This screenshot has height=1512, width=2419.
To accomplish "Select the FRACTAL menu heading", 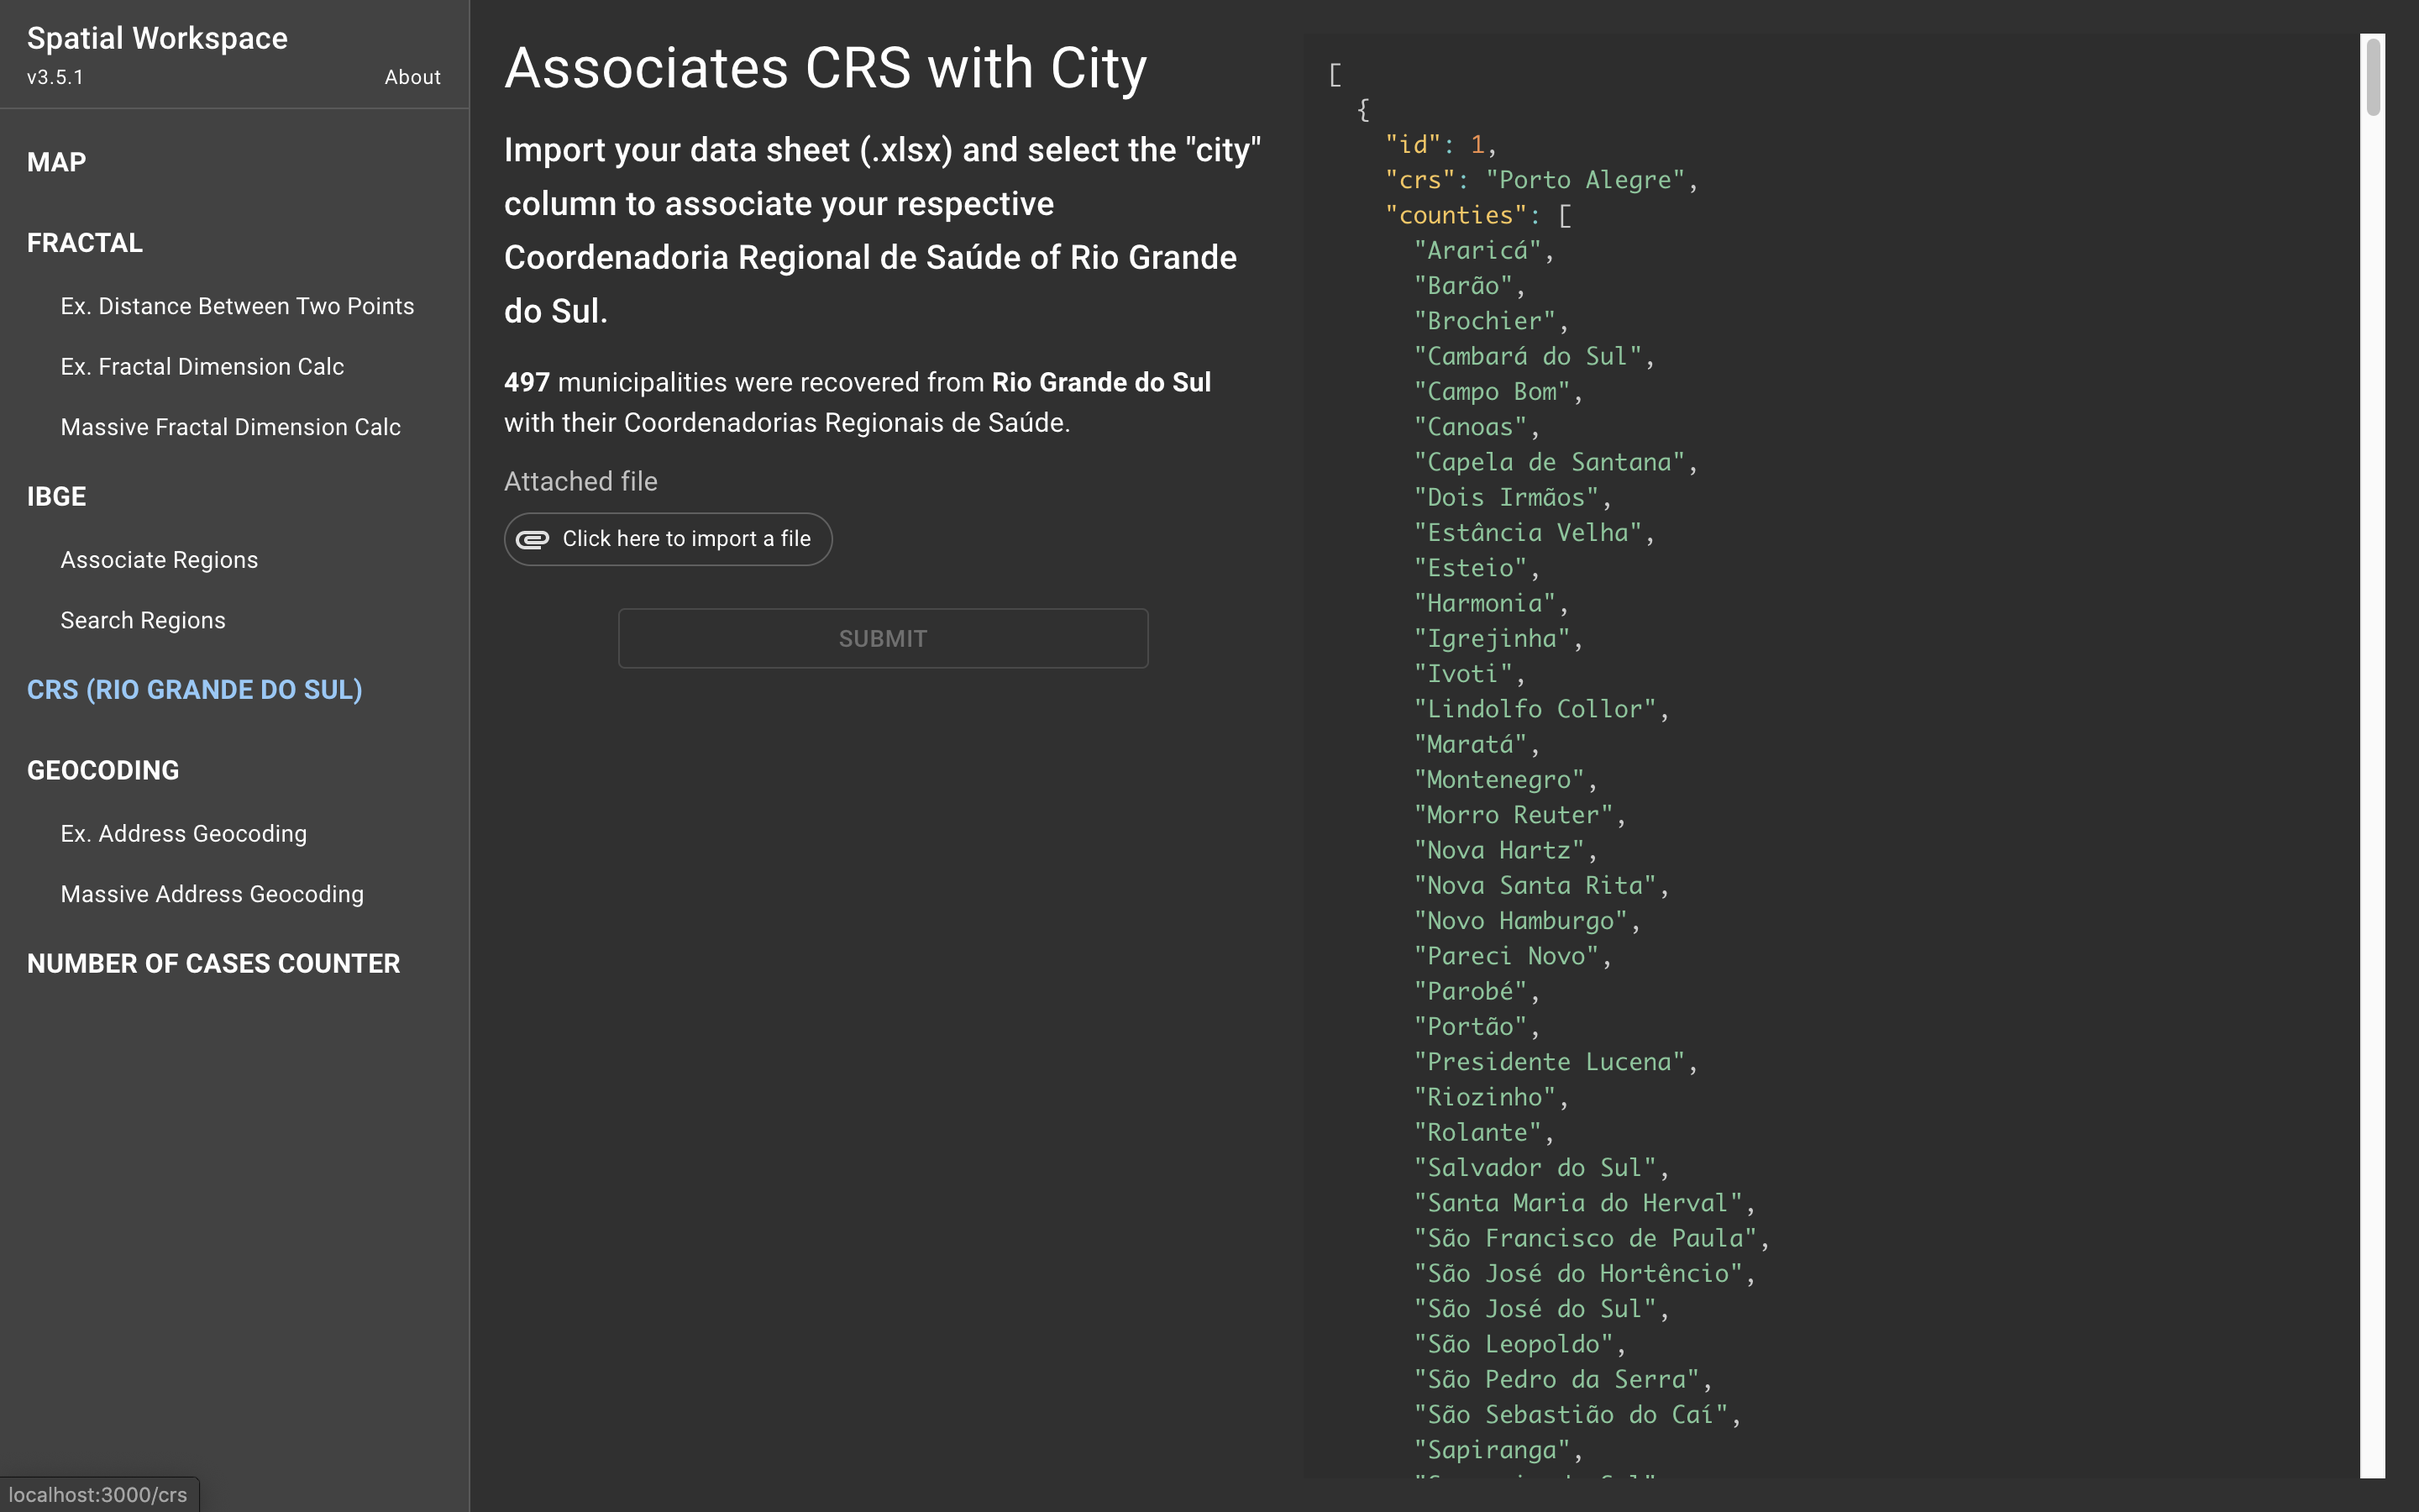I will 85,243.
